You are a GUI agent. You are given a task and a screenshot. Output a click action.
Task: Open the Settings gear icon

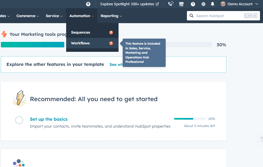click(203, 4)
